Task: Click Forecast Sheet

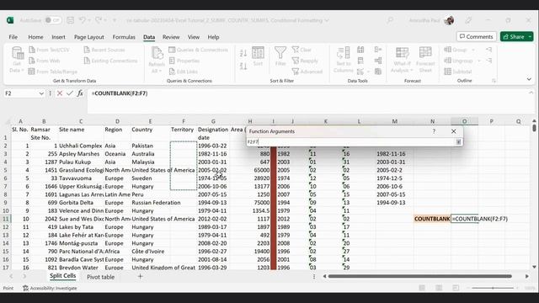Action: [x=425, y=60]
